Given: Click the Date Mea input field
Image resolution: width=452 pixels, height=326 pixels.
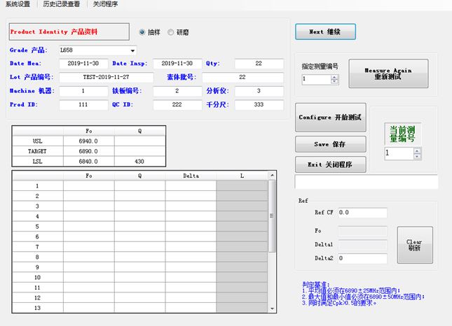Looking at the screenshot, I should click(83, 64).
